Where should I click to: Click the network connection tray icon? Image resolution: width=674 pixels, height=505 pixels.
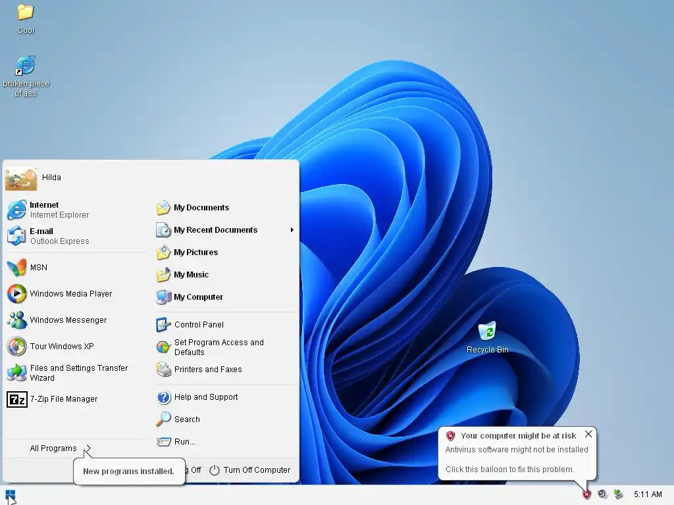tap(618, 494)
